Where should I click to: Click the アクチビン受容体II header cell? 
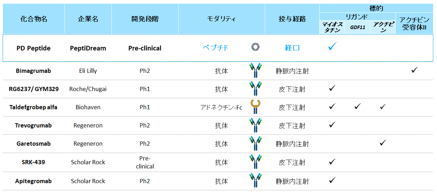(414, 23)
